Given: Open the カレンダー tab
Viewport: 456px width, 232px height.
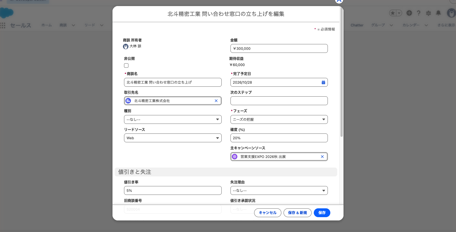Looking at the screenshot, I should point(411,25).
